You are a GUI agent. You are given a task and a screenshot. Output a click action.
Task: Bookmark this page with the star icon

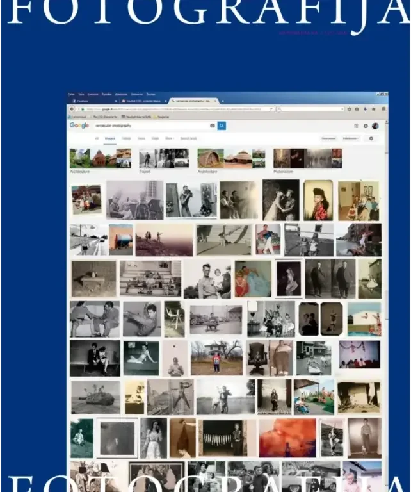coord(350,109)
